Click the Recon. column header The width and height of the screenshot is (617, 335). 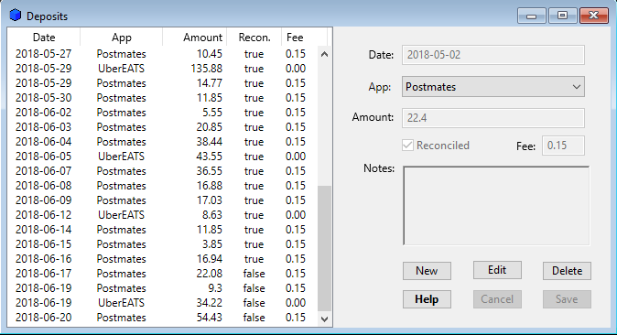pos(254,38)
